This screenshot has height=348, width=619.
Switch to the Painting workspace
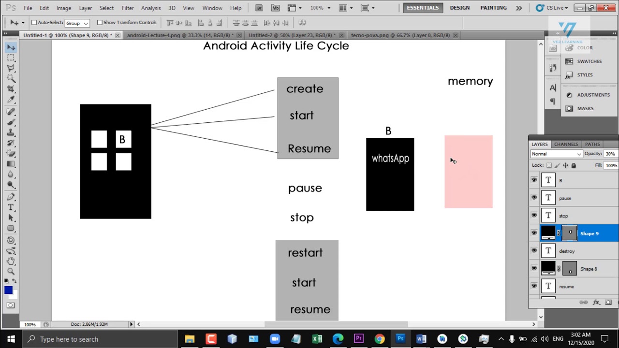coord(493,8)
